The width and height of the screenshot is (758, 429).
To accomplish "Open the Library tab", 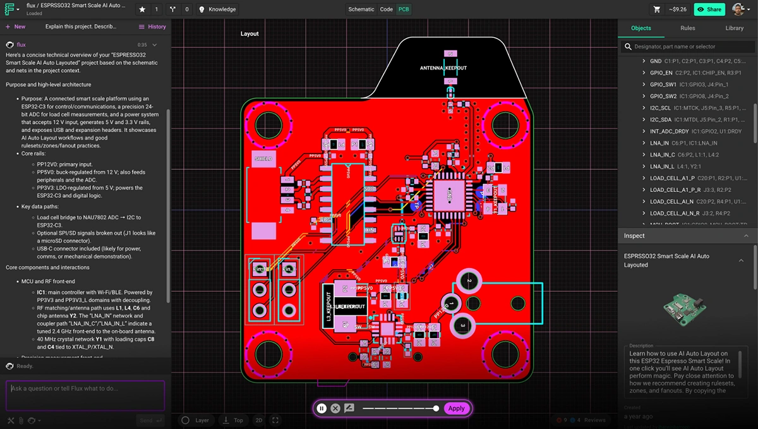I will (x=736, y=28).
